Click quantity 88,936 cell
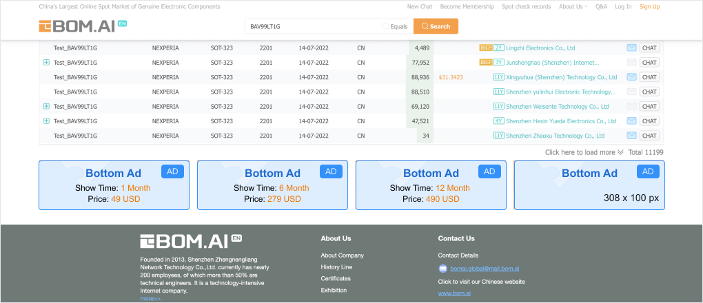This screenshot has width=703, height=303. pos(420,77)
